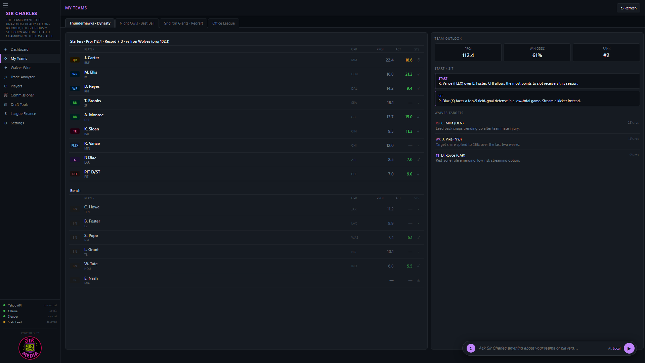
Task: Click the TE position badge for K. Sloan
Action: 75,131
